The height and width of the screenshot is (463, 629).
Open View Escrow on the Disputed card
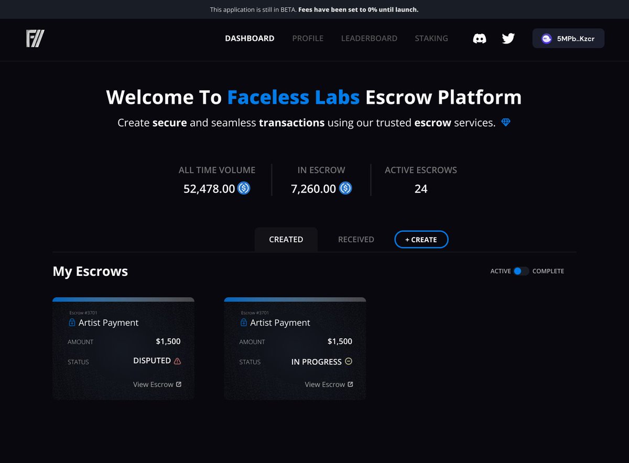click(157, 384)
